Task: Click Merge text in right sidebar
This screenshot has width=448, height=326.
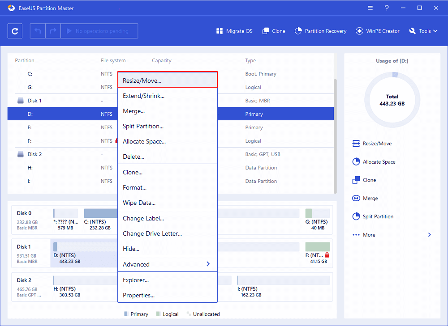Action: (x=370, y=198)
